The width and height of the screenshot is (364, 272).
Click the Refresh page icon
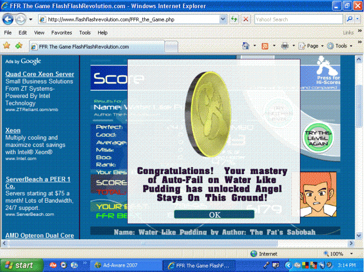click(234, 19)
